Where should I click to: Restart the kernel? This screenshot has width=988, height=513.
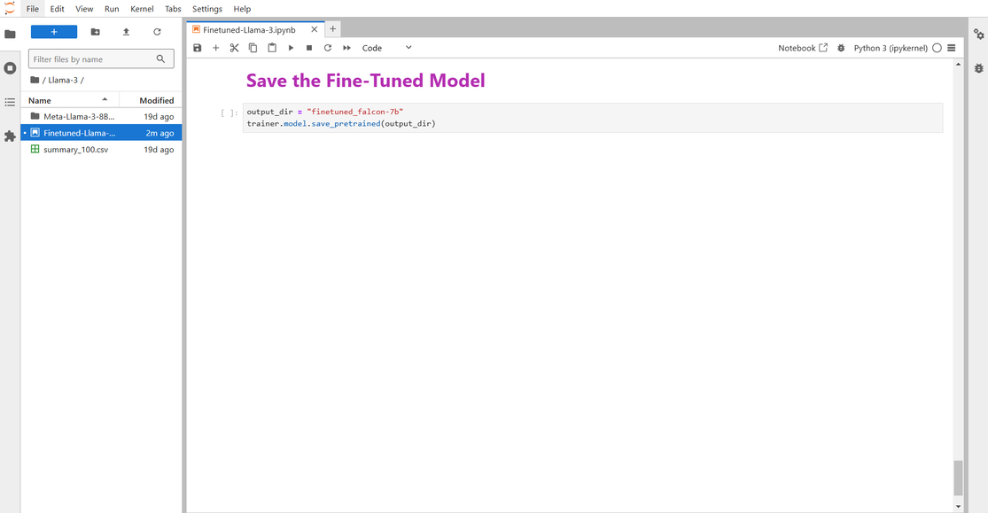tap(328, 48)
